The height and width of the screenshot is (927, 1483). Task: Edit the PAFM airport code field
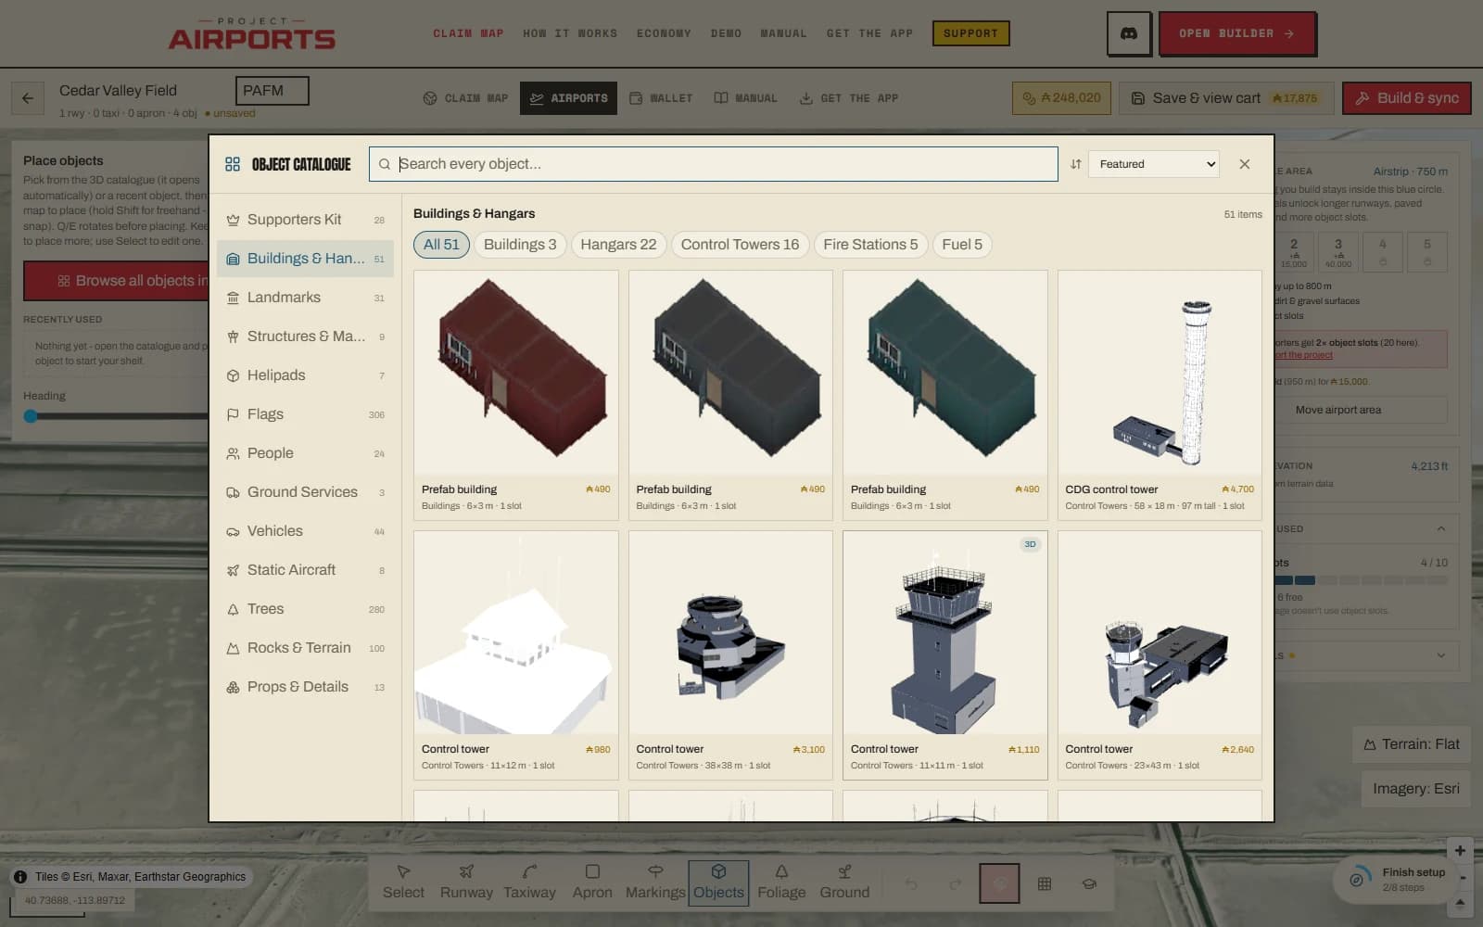(272, 91)
